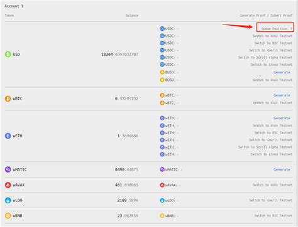Click Switch to Goerli Testnet in the USDC row
Image resolution: width=298 pixels, height=227 pixels.
coord(270,50)
